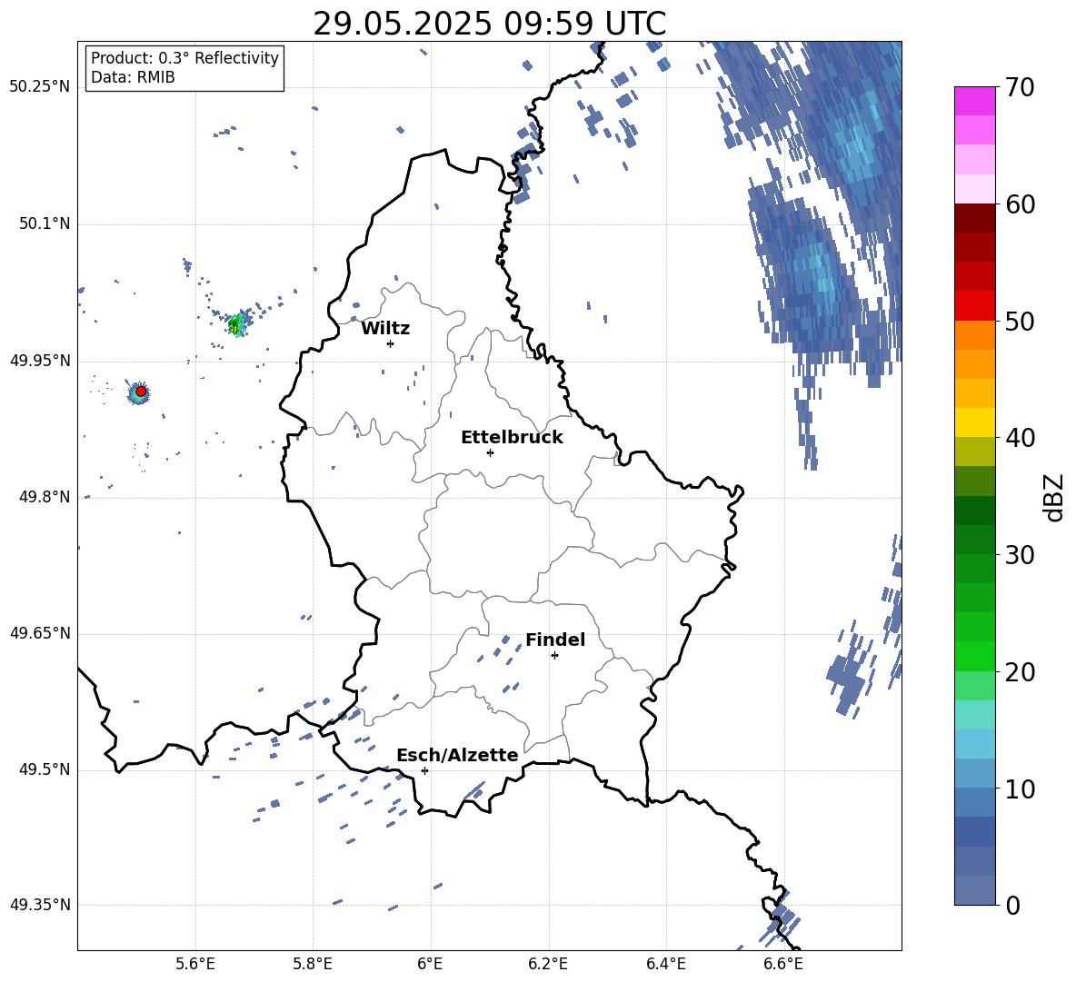
Task: Click the orange colorbar swatch just below 50
Action: tap(974, 335)
